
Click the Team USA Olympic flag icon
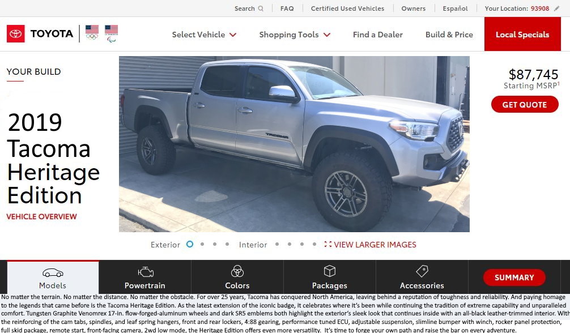pos(92,32)
